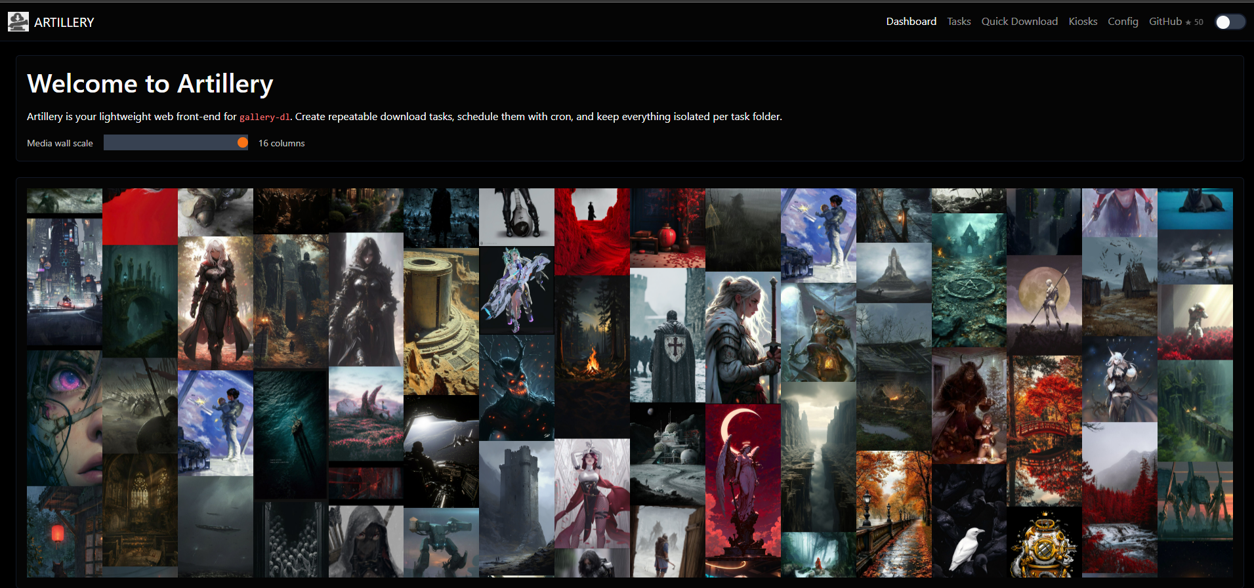Click the Welcome to Artillery heading
This screenshot has width=1254, height=588.
click(150, 84)
